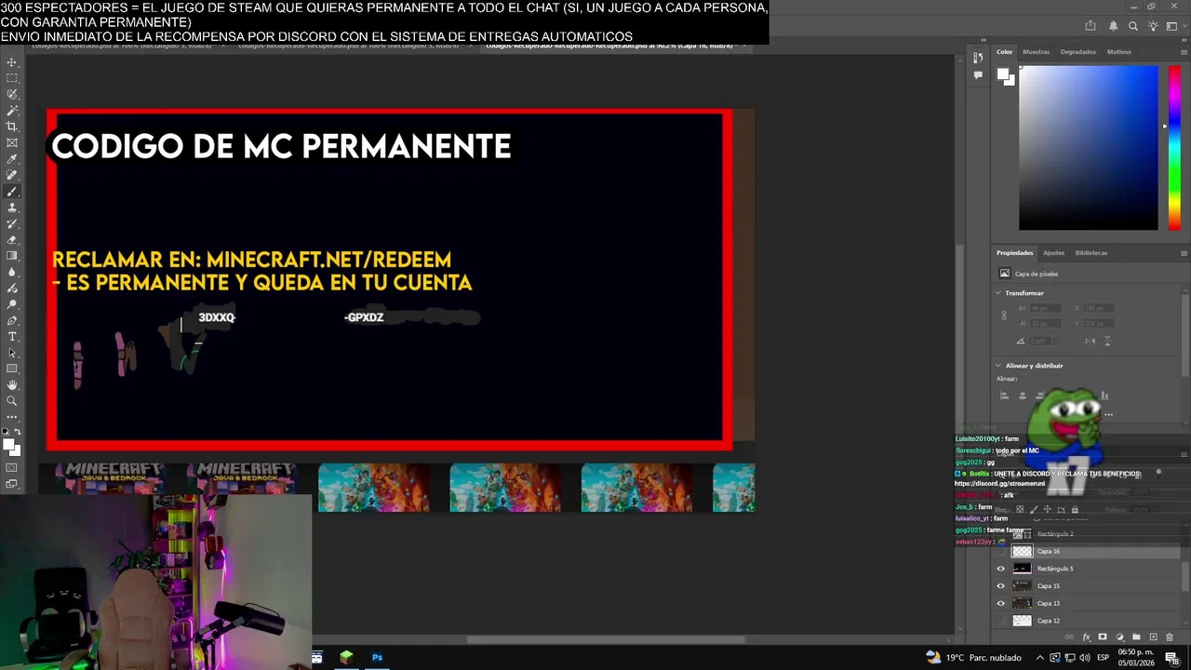
Task: Select the Path Selection tool
Action: (12, 353)
